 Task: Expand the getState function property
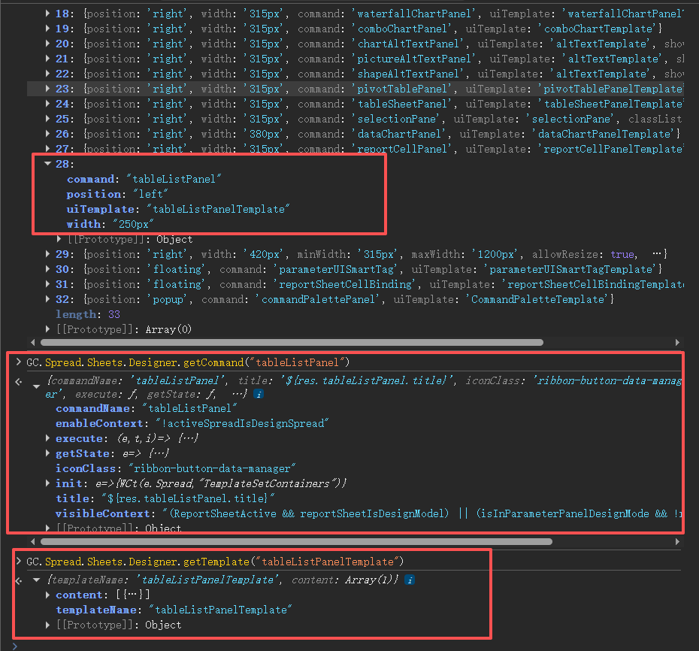click(x=47, y=453)
